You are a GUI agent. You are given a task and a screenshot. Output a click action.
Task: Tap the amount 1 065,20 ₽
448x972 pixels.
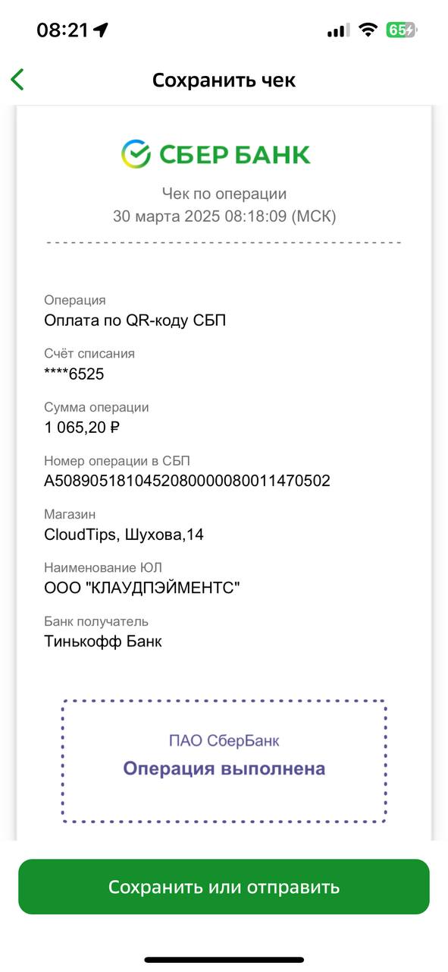(x=83, y=428)
